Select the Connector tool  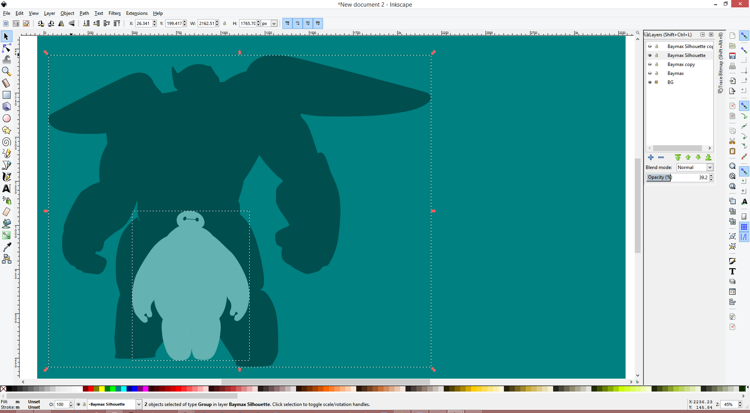6,259
